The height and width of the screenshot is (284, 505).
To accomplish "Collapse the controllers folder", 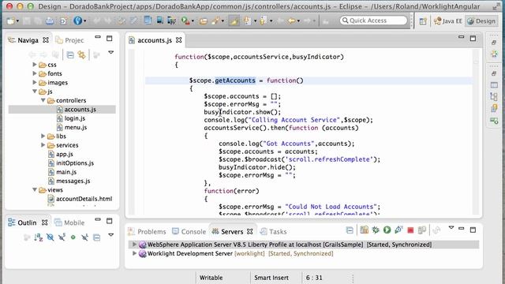I will (x=43, y=100).
